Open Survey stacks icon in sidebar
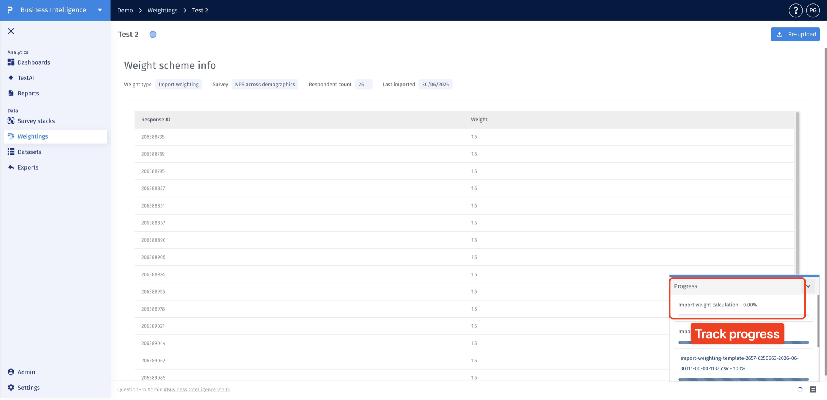The height and width of the screenshot is (400, 827). [x=11, y=121]
